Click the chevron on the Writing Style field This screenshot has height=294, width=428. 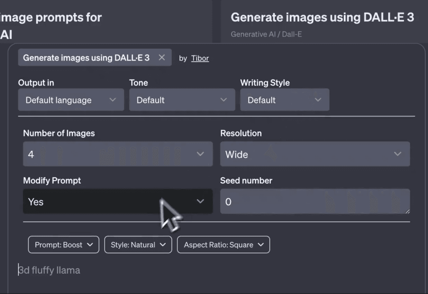318,100
